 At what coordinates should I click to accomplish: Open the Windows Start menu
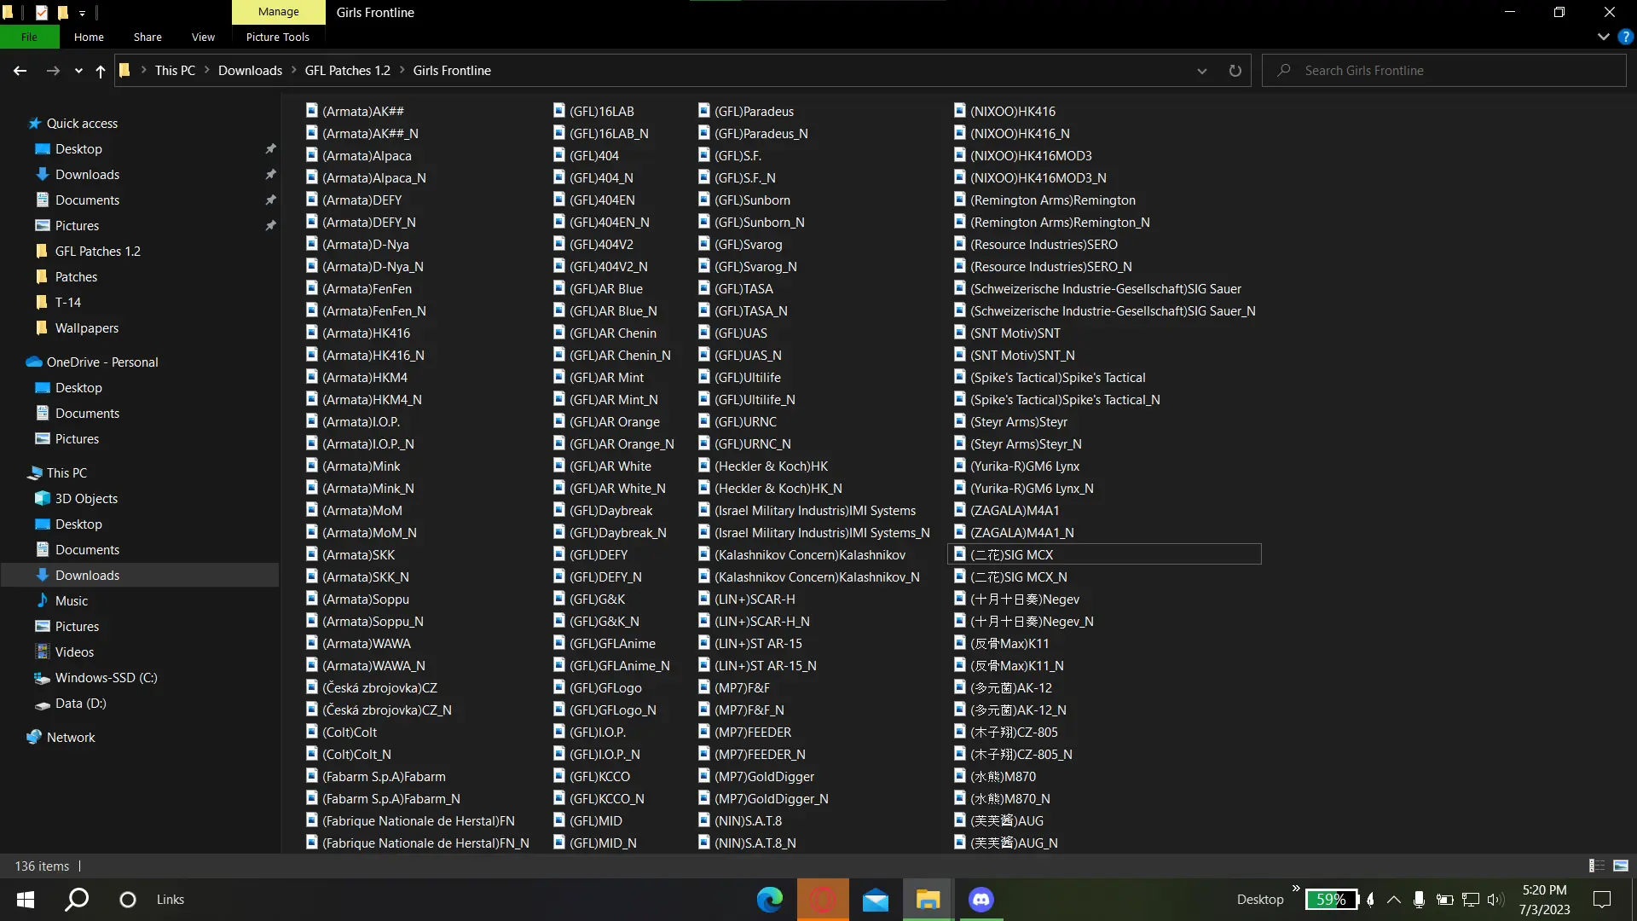tap(26, 900)
